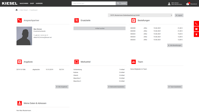Click the 'Keine Mitglieder im Team' text
199x112 pixels.
tap(139, 69)
